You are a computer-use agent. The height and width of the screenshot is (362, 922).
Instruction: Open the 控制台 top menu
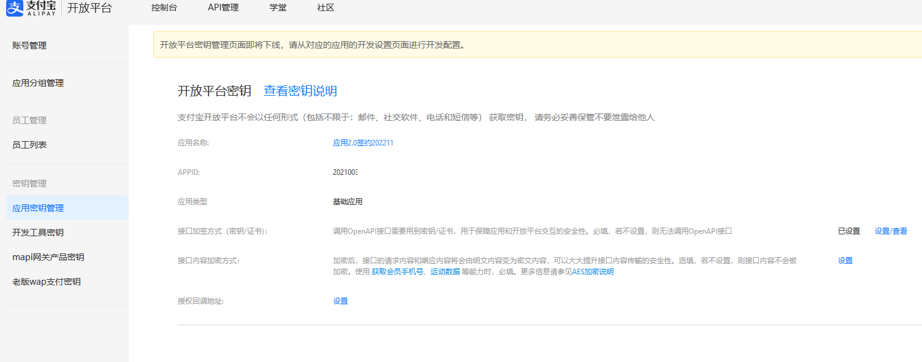[164, 8]
